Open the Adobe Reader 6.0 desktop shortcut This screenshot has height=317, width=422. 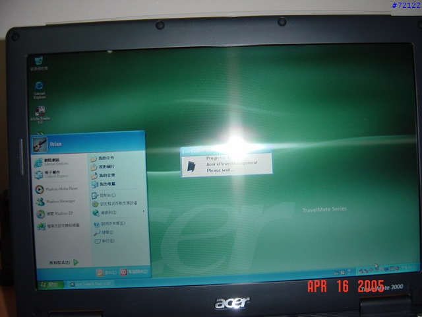pos(40,115)
